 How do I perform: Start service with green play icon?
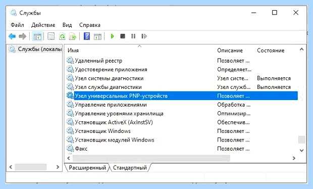(x=112, y=36)
